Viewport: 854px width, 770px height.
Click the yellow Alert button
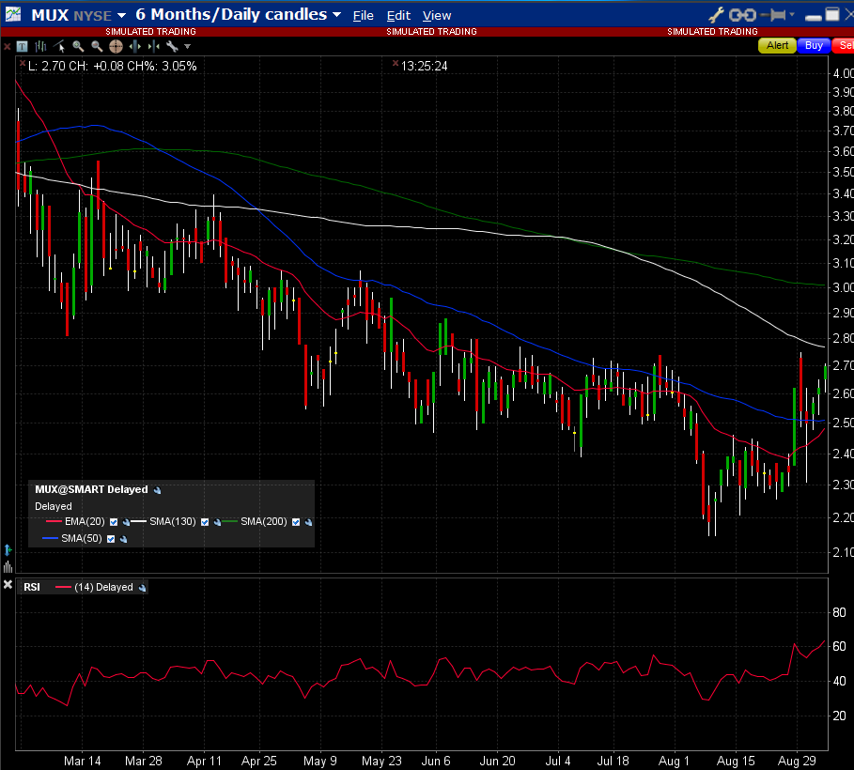tap(777, 45)
